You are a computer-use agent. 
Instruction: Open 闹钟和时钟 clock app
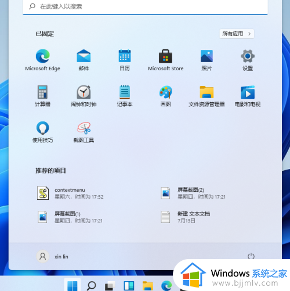[x=84, y=96]
